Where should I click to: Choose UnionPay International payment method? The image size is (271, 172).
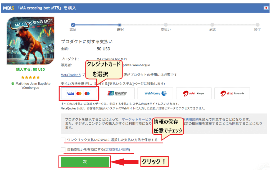(x=117, y=93)
